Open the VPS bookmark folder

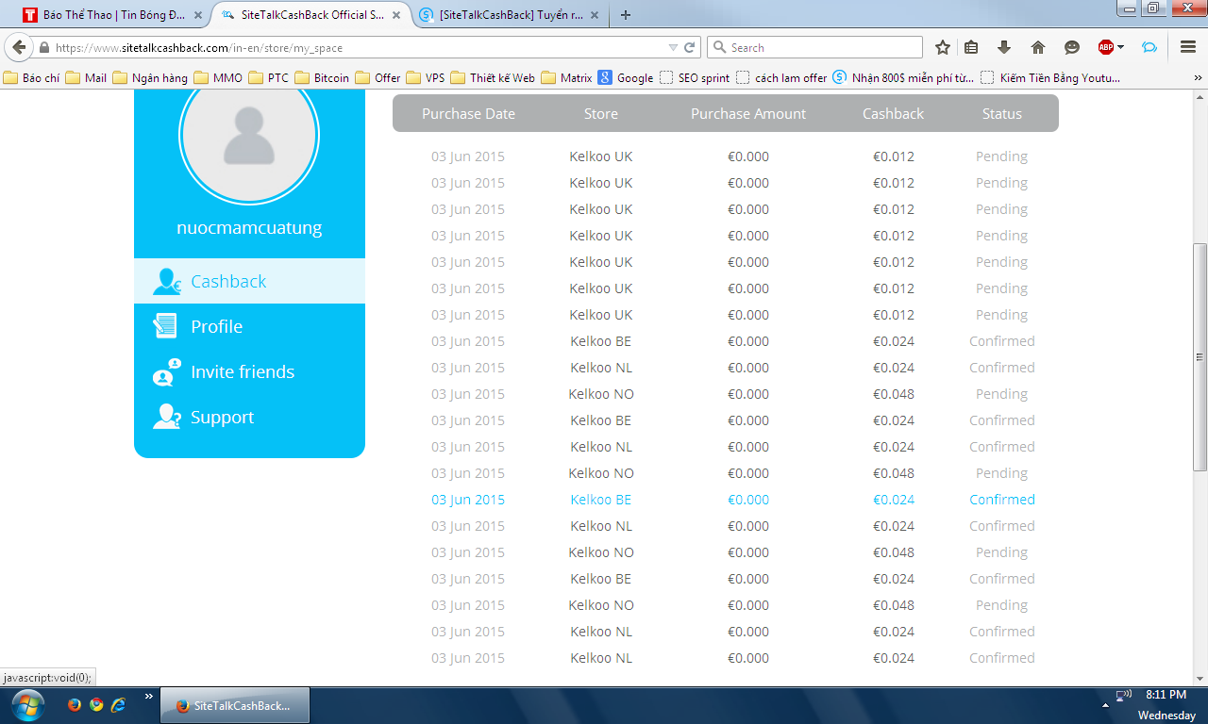pyautogui.click(x=425, y=78)
